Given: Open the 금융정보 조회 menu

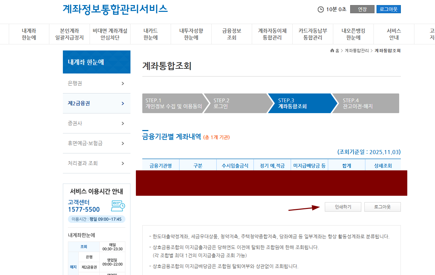Looking at the screenshot, I should [x=232, y=34].
